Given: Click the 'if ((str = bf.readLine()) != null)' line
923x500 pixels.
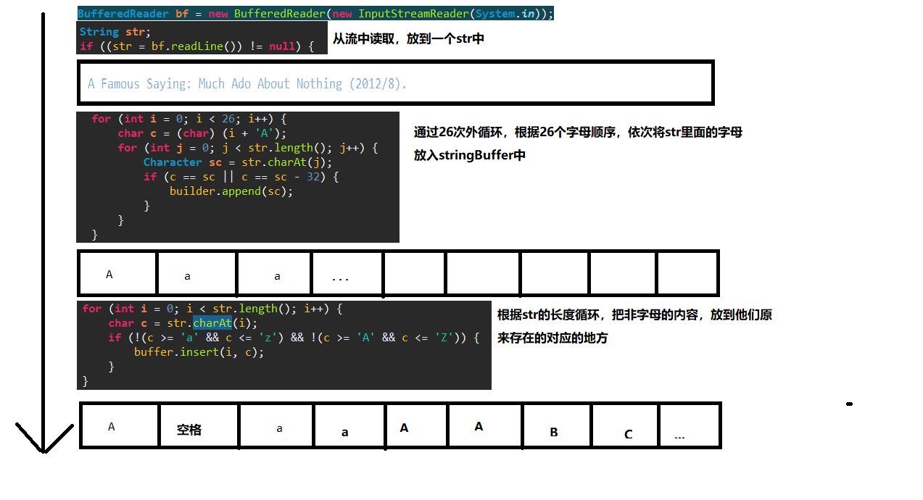Looking at the screenshot, I should click(x=196, y=46).
